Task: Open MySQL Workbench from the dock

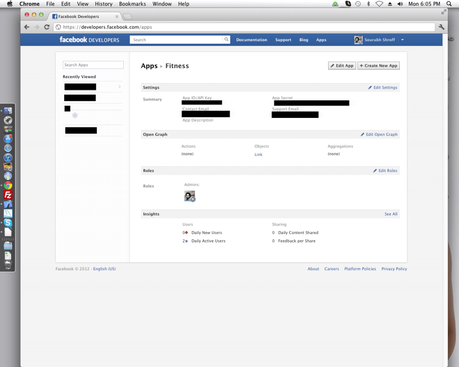Action: click(8, 213)
